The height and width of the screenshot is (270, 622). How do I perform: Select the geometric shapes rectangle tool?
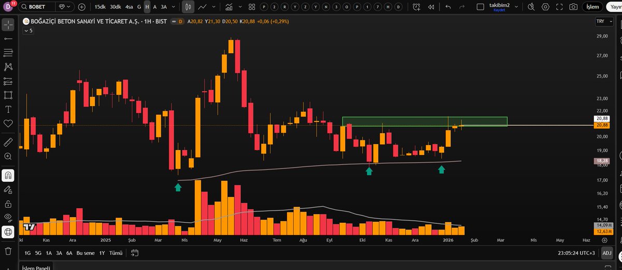8,95
